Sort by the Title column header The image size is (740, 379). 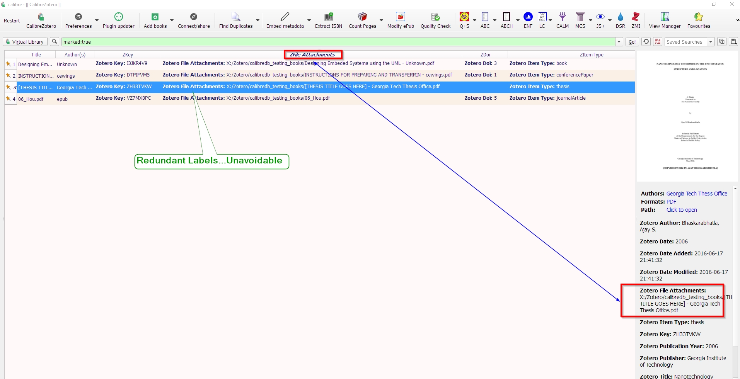[x=36, y=54]
